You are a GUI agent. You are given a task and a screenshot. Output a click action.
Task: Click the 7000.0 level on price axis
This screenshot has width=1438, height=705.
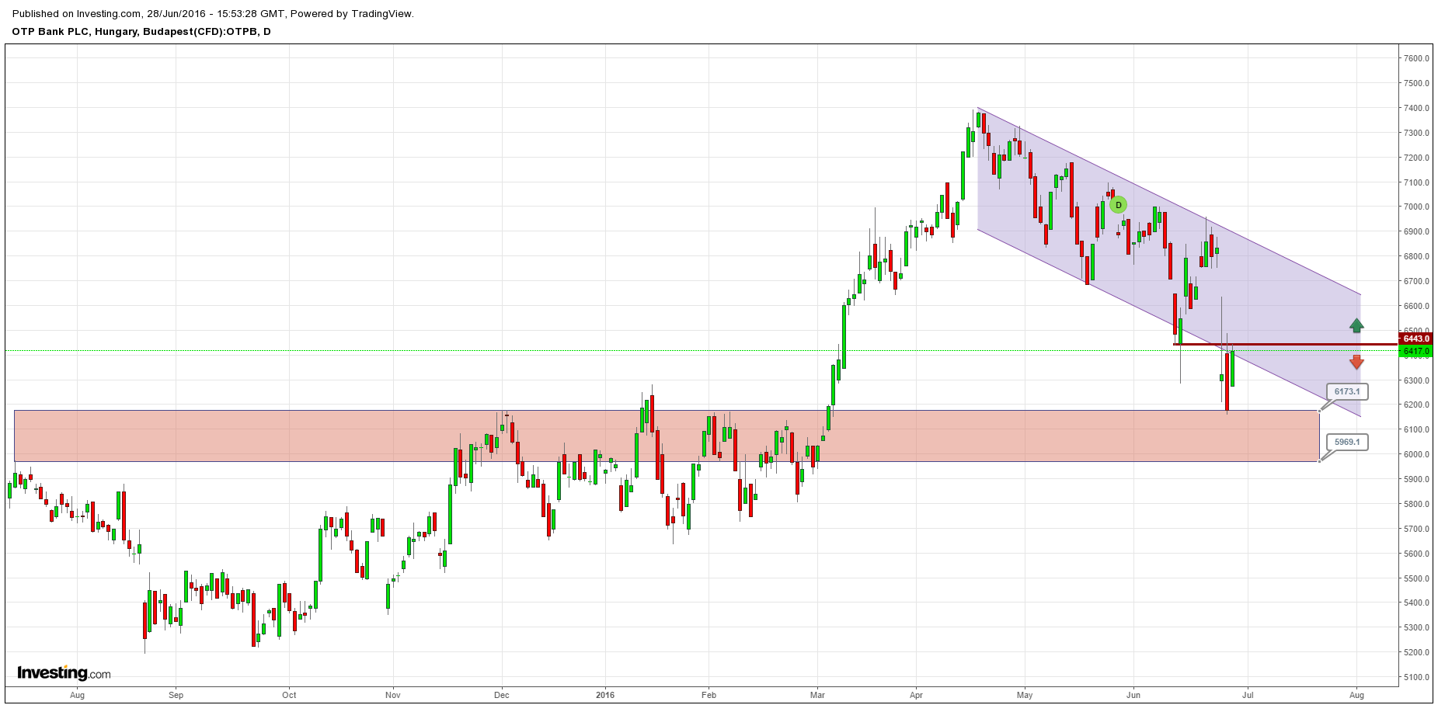1417,207
